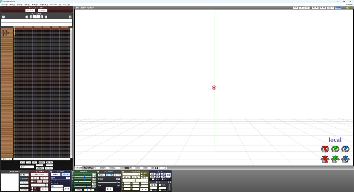Click the Perspective view button
This screenshot has width=354, height=192.
click(66, 174)
